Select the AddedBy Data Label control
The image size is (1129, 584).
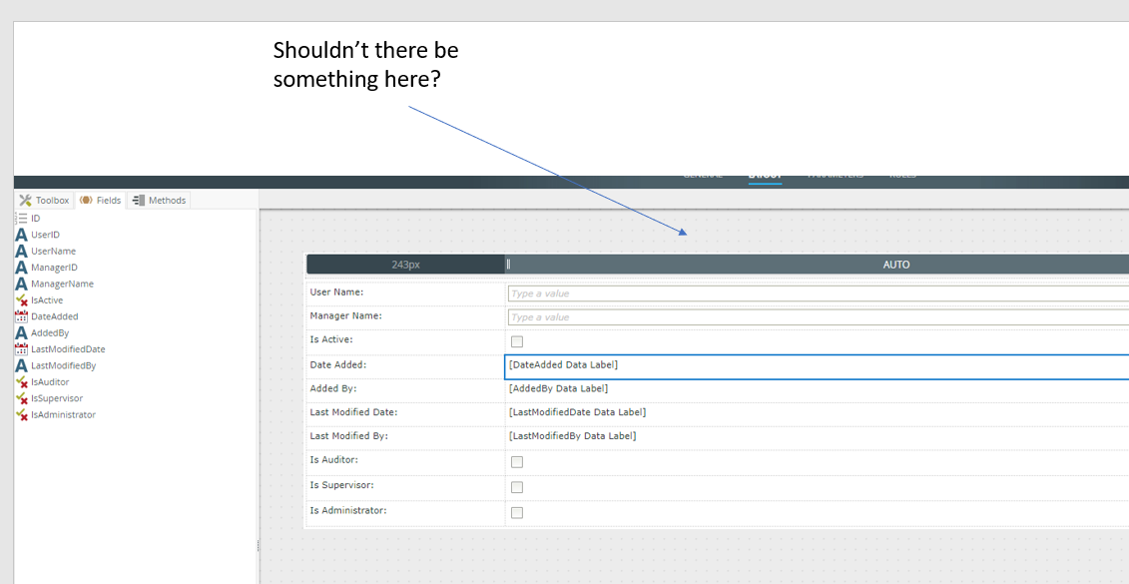[558, 389]
